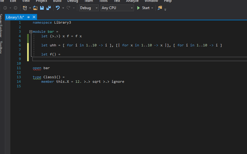Click the Redo icon
Image resolution: width=247 pixels, height=154 pixels.
(68, 8)
